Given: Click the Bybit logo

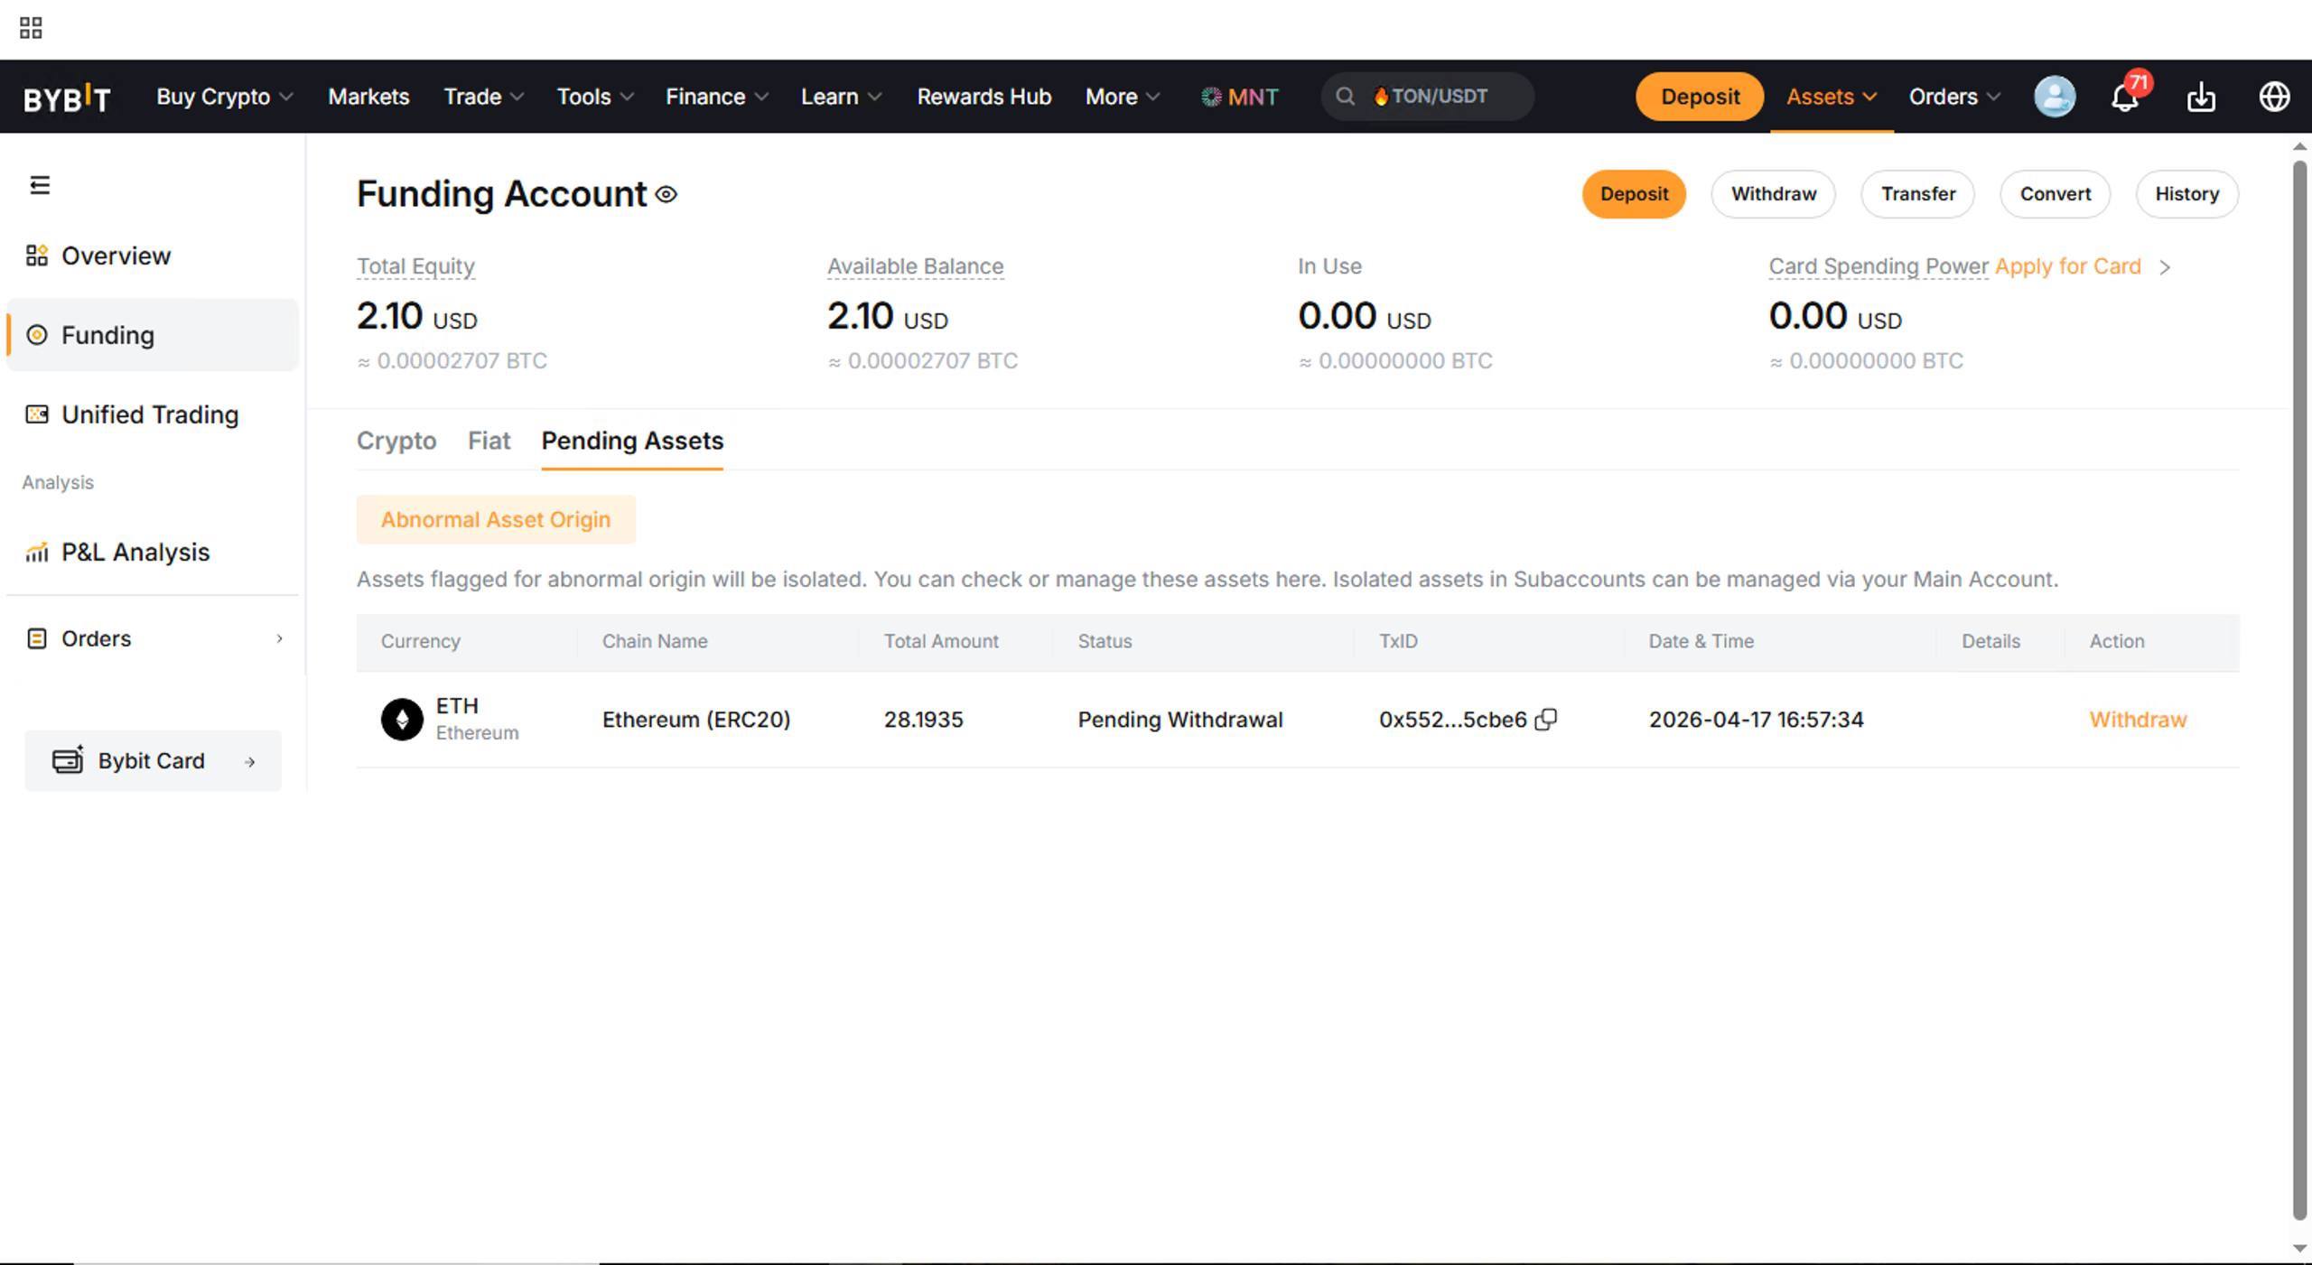Looking at the screenshot, I should coord(67,98).
